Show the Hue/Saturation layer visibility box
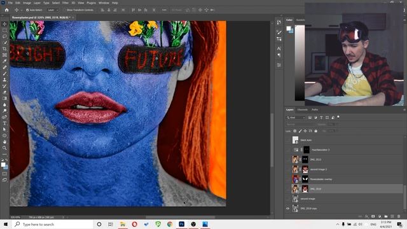 [x=287, y=150]
